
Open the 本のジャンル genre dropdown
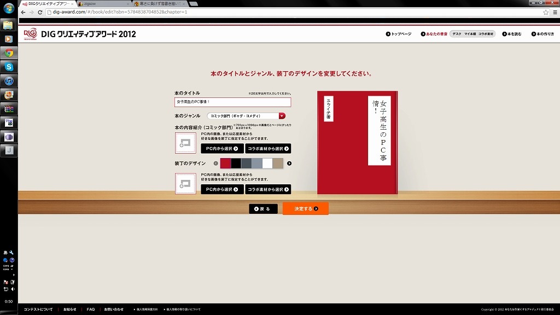click(x=246, y=116)
